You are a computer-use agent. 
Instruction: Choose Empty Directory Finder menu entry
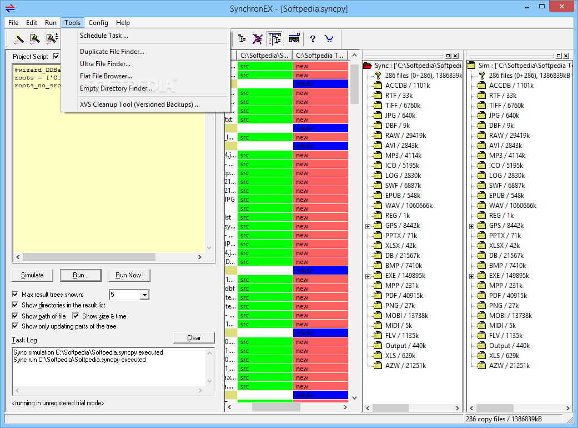tap(145, 88)
